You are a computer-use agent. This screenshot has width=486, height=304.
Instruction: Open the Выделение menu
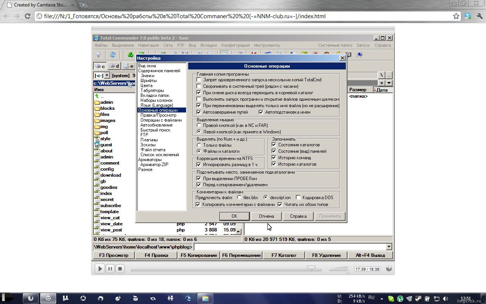pyautogui.click(x=123, y=45)
